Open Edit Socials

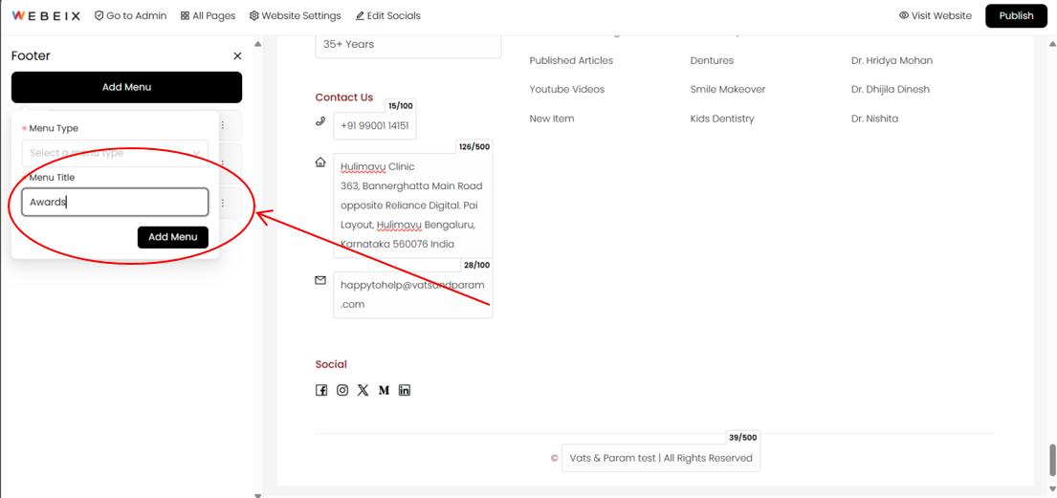point(387,15)
